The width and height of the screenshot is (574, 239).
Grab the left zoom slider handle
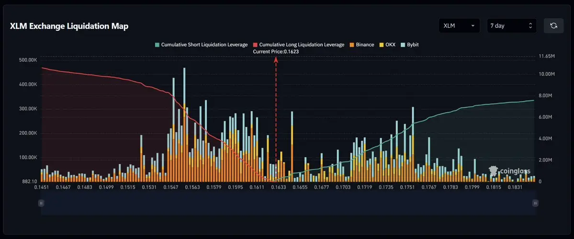[x=41, y=203]
